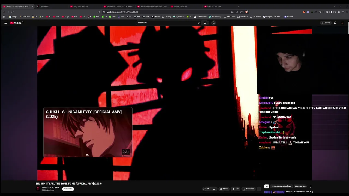Open the YouTube account avatar menu

pos(342,23)
